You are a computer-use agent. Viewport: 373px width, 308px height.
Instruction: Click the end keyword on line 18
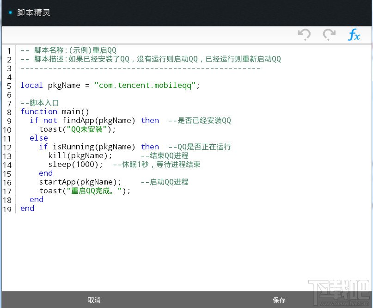click(37, 200)
